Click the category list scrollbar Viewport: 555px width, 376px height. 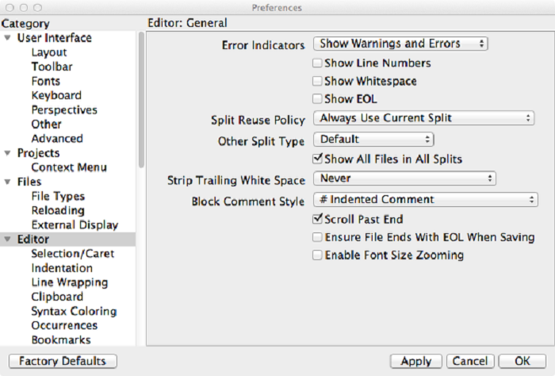coord(141,95)
